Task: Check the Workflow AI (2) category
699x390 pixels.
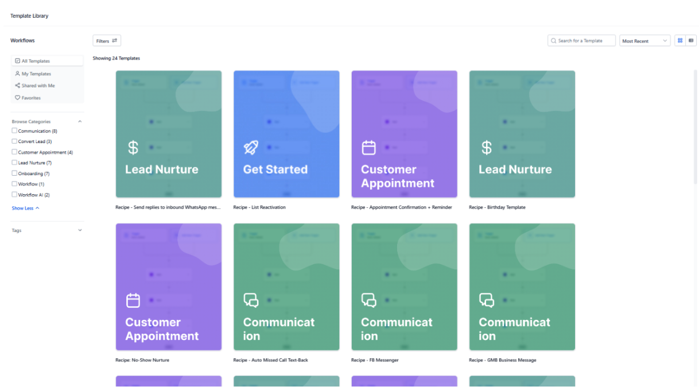Action: (x=14, y=195)
